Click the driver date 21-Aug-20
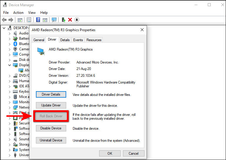 pyautogui.click(x=84, y=69)
